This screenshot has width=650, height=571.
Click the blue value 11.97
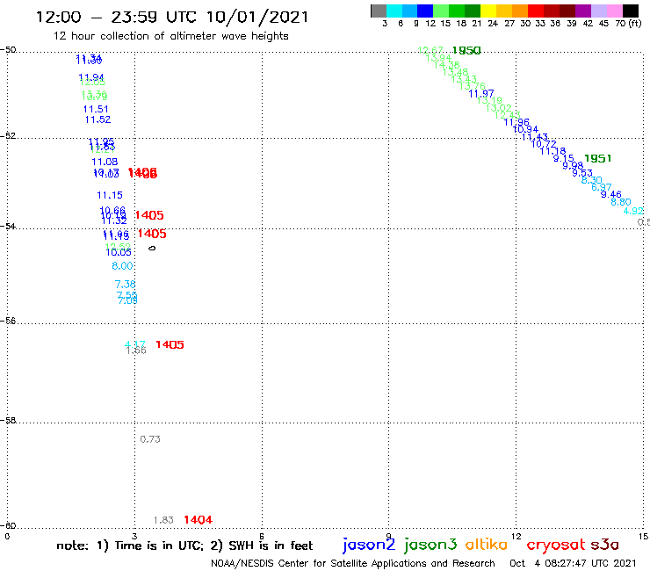coord(481,94)
